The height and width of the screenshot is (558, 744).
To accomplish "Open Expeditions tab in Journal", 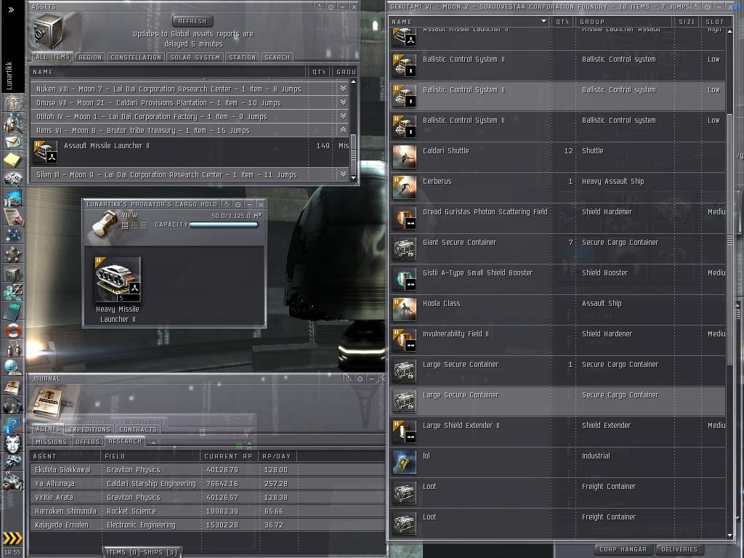I will click(x=89, y=429).
